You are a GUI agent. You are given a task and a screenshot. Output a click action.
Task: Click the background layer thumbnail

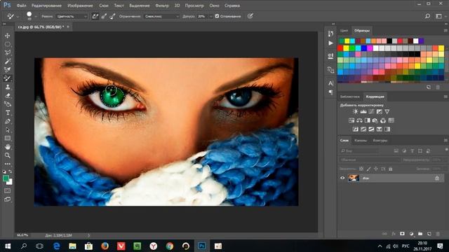tap(354, 178)
